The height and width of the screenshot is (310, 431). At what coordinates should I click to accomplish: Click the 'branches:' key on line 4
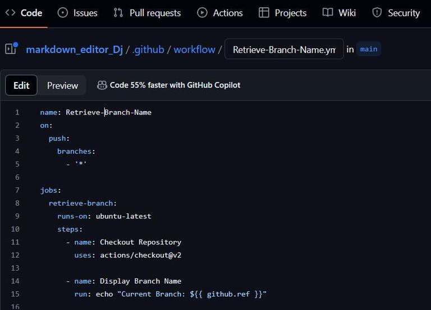(76, 151)
